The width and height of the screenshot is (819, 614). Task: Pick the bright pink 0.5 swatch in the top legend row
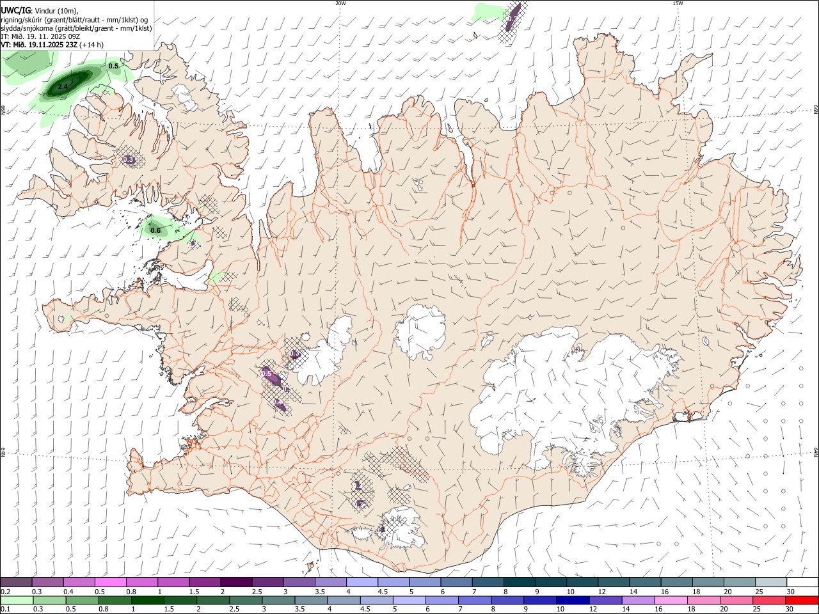[111, 582]
